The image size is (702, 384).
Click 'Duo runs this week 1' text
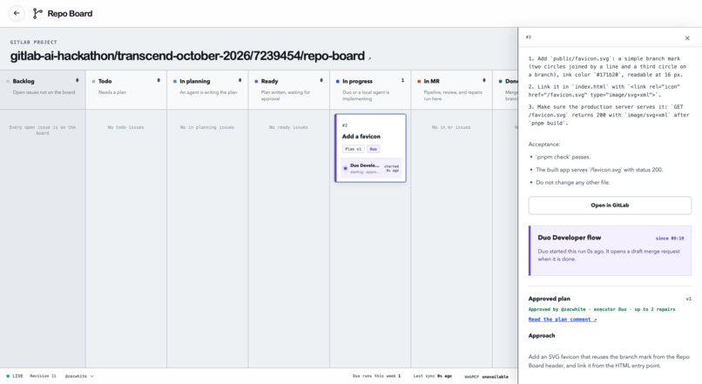[376, 376]
